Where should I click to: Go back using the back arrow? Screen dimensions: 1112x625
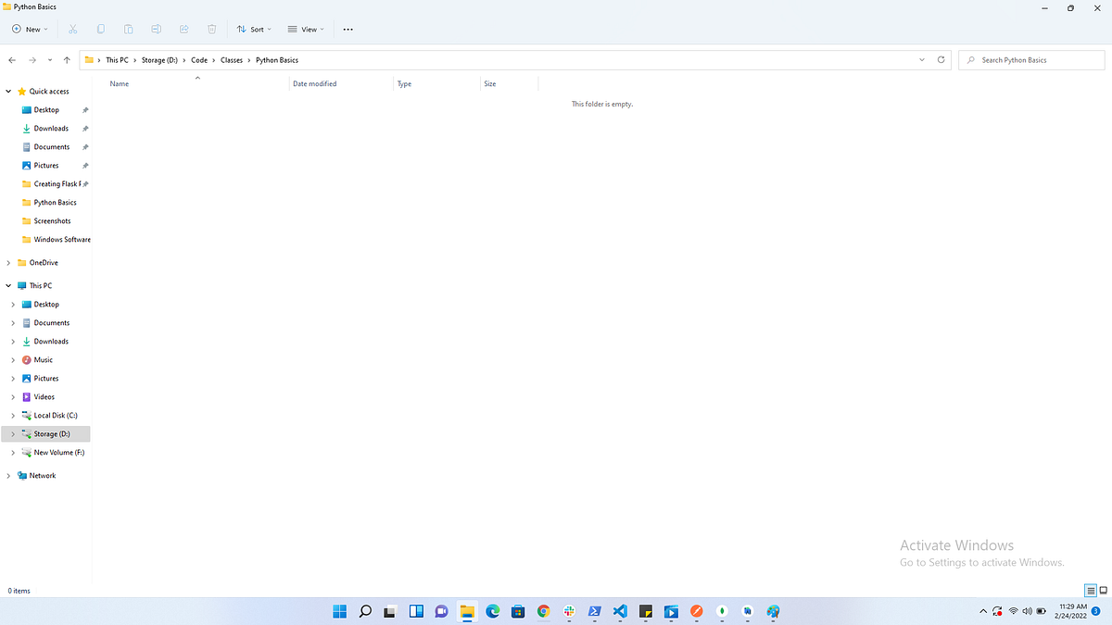tap(12, 59)
